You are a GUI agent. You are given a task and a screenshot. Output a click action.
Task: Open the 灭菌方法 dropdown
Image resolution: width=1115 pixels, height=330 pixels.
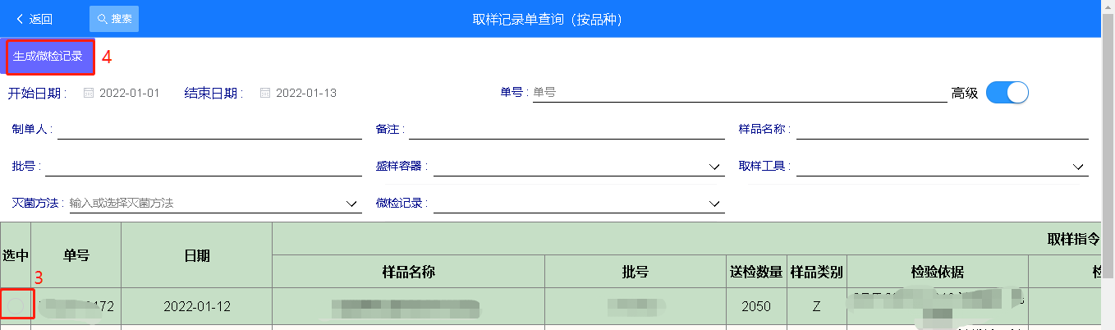tap(351, 204)
